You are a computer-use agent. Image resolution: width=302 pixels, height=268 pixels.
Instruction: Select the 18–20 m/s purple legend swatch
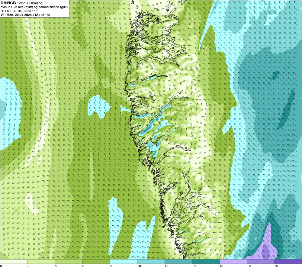click(261, 261)
